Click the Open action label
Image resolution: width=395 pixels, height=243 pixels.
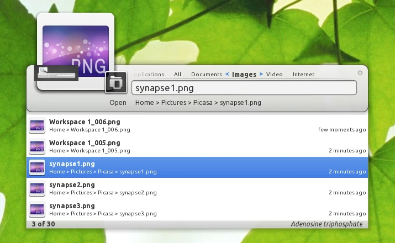click(x=118, y=102)
